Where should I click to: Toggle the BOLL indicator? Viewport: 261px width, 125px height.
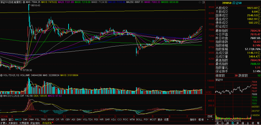[x=139, y=119]
